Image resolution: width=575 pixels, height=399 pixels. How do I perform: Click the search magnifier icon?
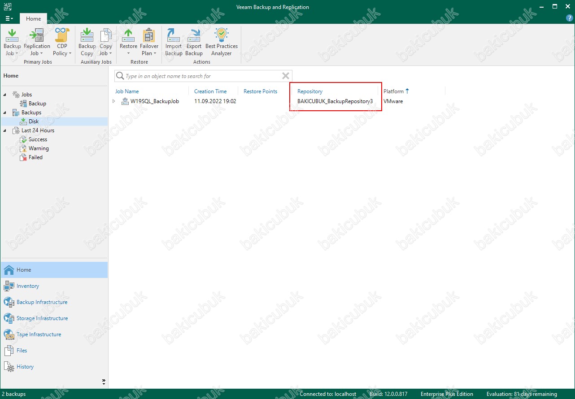point(120,76)
